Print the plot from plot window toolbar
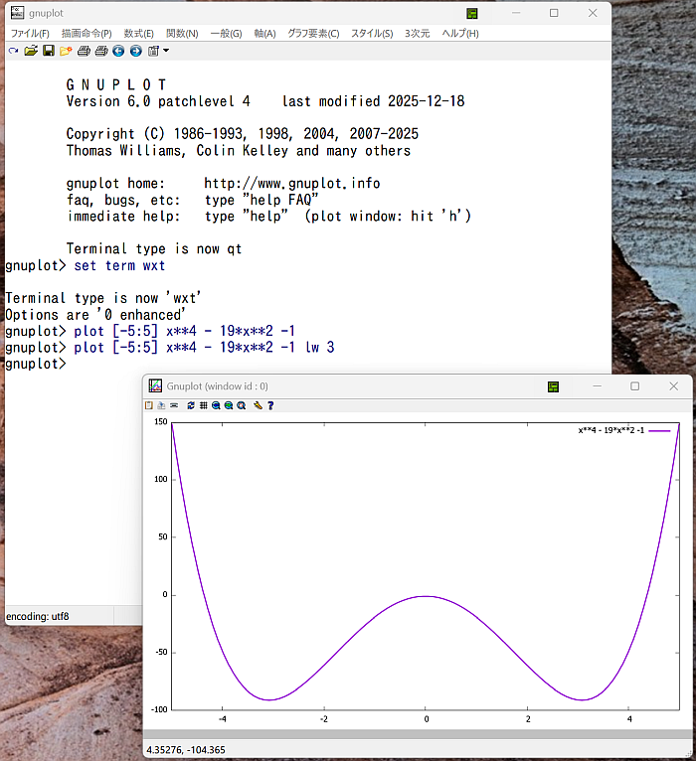The image size is (696, 761). (x=174, y=405)
